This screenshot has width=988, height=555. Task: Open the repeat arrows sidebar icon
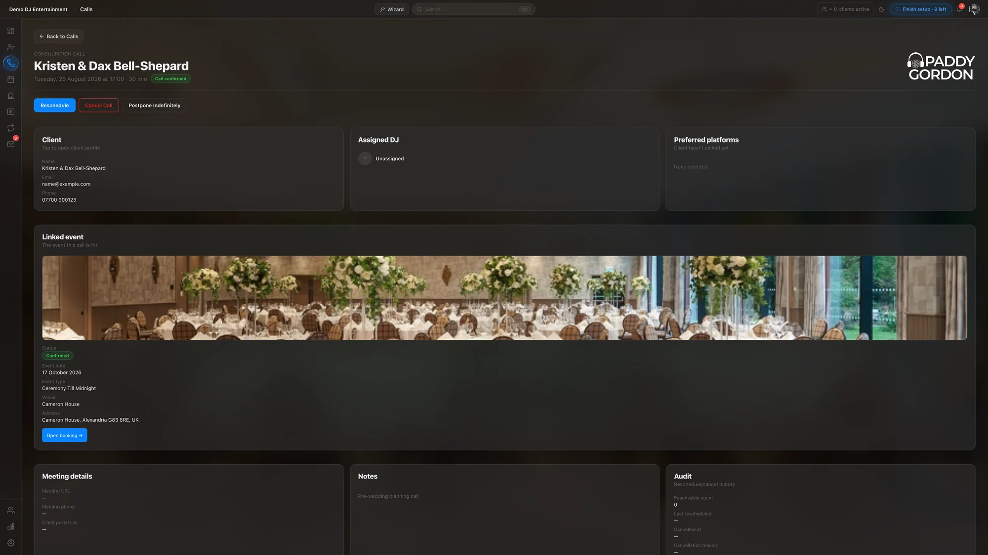click(11, 128)
